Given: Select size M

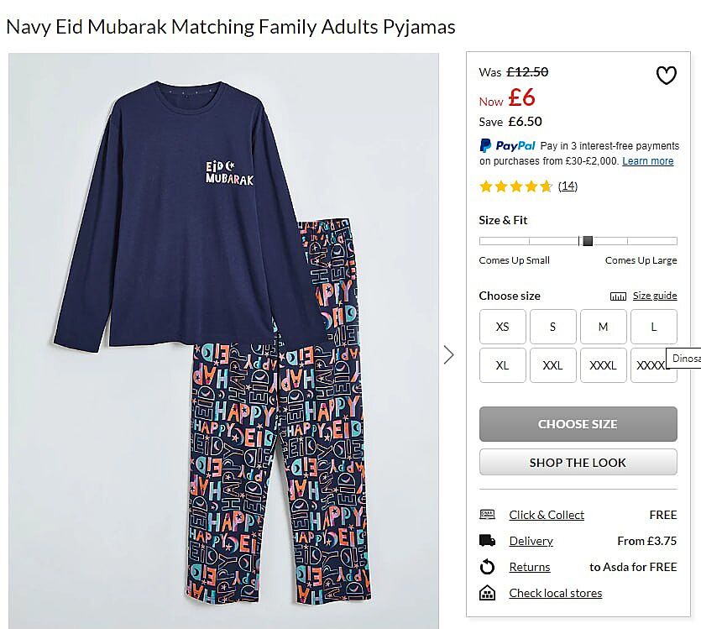Looking at the screenshot, I should (x=603, y=327).
